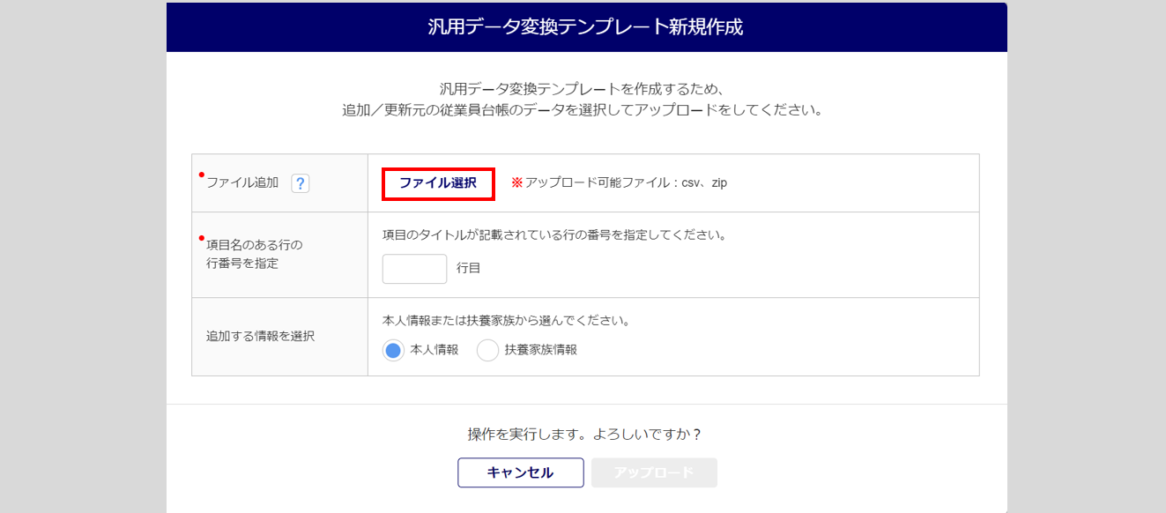Click the ファイル追加 field label

click(242, 182)
